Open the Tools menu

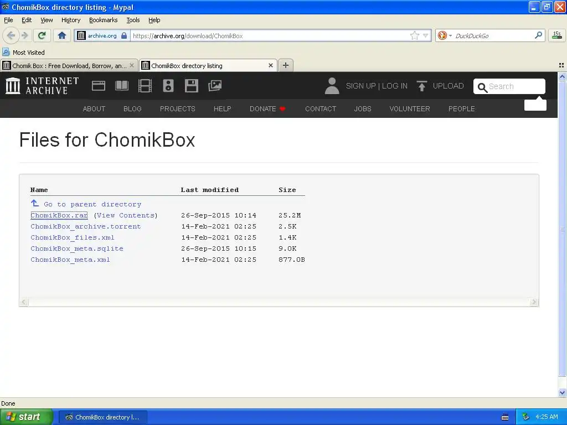(133, 20)
